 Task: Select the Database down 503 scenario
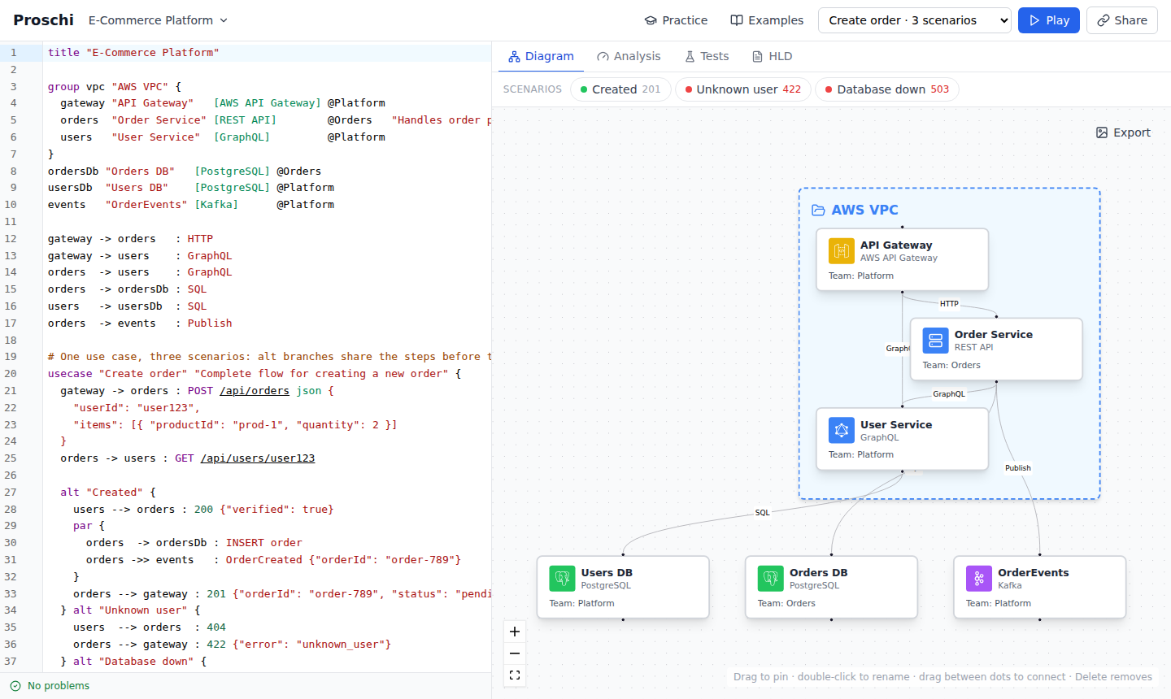(887, 89)
